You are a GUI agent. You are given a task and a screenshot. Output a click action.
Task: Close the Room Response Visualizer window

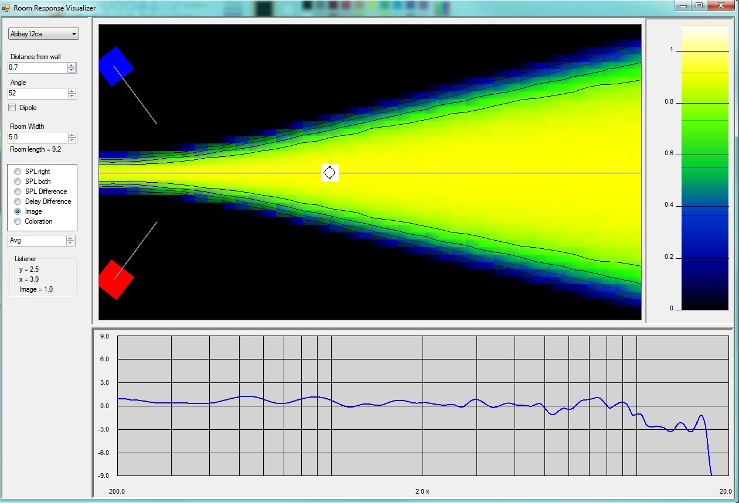pyautogui.click(x=720, y=5)
